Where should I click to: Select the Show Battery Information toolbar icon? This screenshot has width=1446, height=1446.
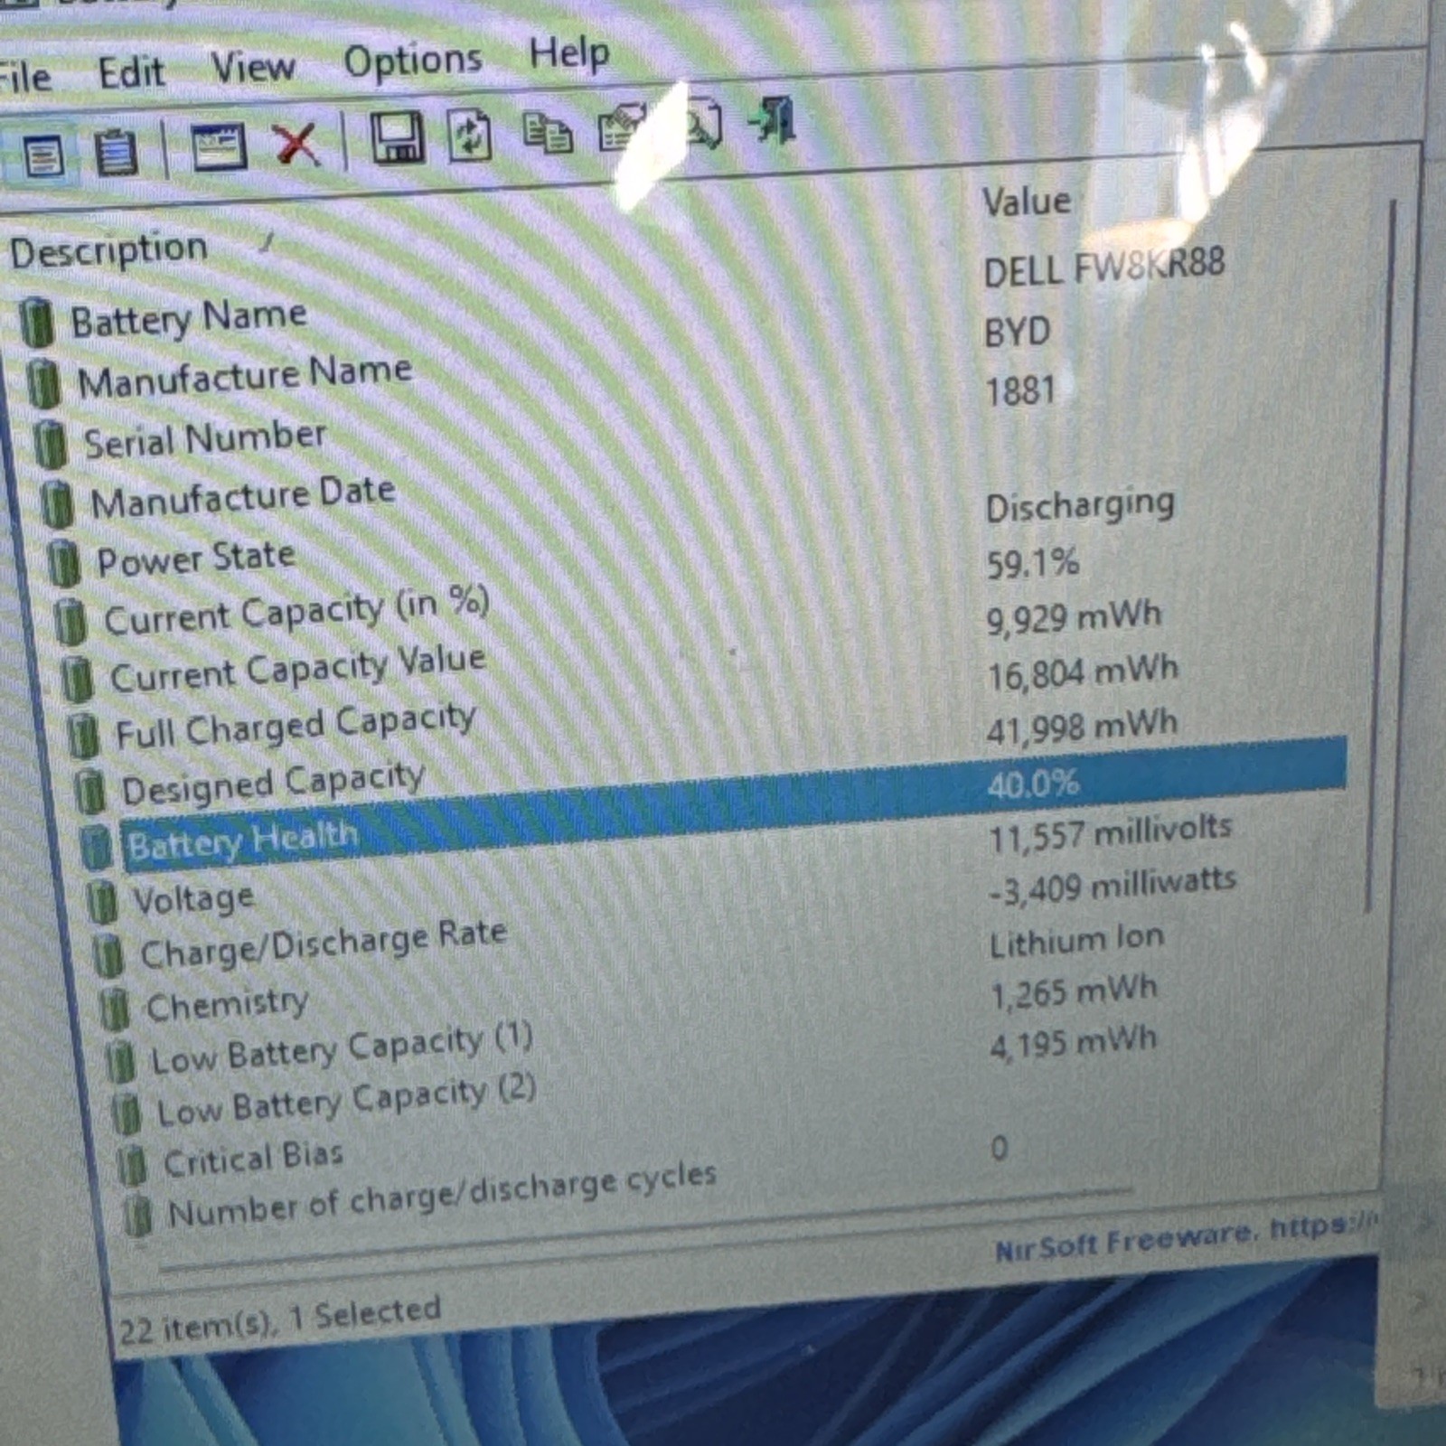(x=43, y=157)
